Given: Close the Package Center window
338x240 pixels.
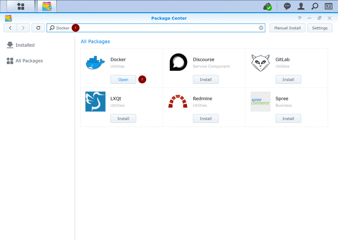Looking at the screenshot, I should pyautogui.click(x=330, y=18).
